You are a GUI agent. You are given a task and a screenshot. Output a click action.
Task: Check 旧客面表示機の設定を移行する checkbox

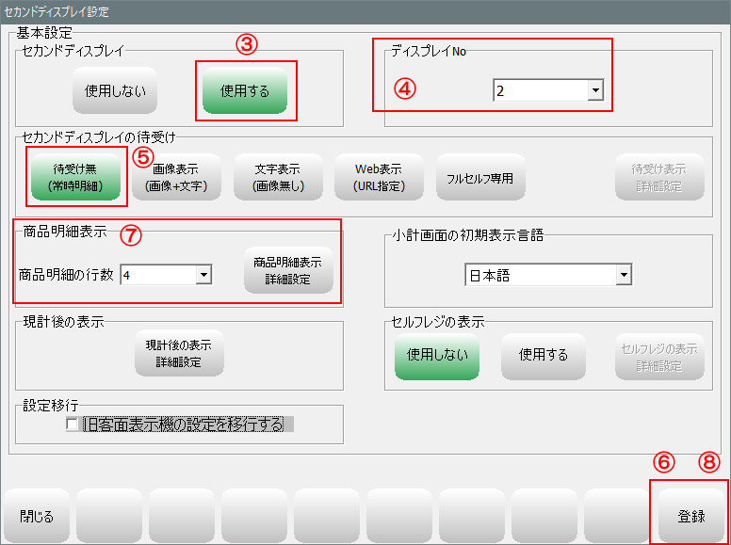[73, 425]
